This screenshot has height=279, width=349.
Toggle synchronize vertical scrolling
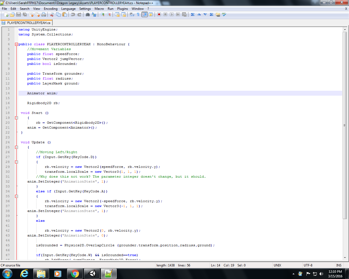click(x=117, y=14)
